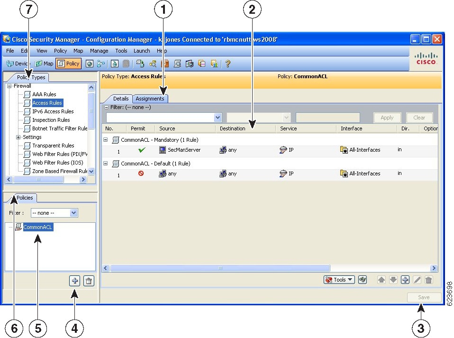Select CommonACL in Policies list
Image resolution: width=454 pixels, height=338 pixels.
pos(37,227)
